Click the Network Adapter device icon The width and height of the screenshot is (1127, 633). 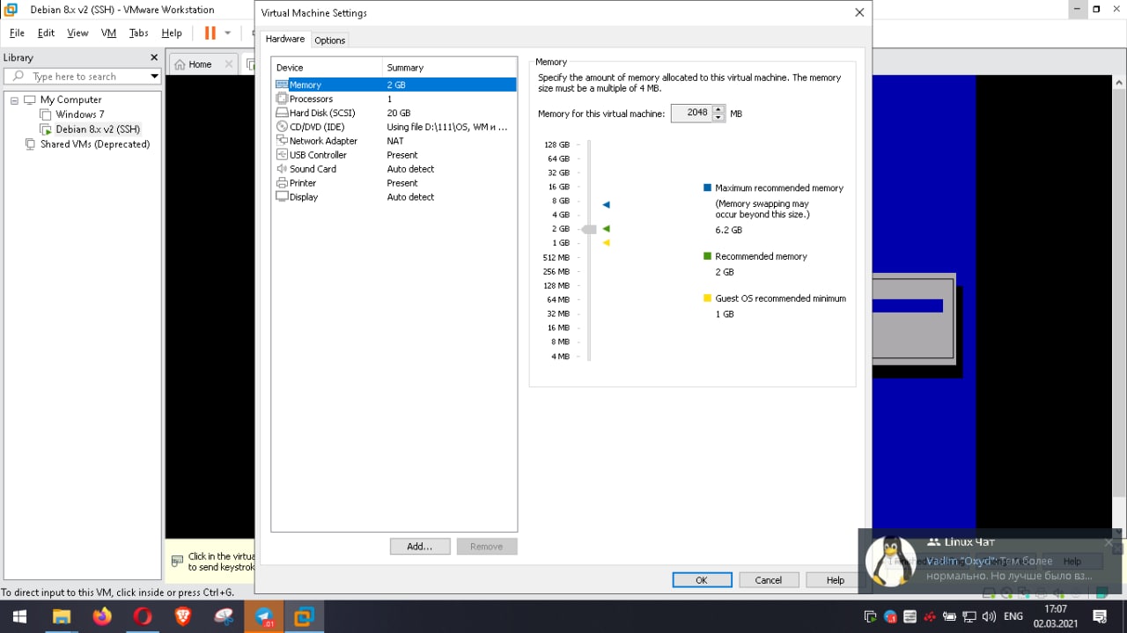282,141
